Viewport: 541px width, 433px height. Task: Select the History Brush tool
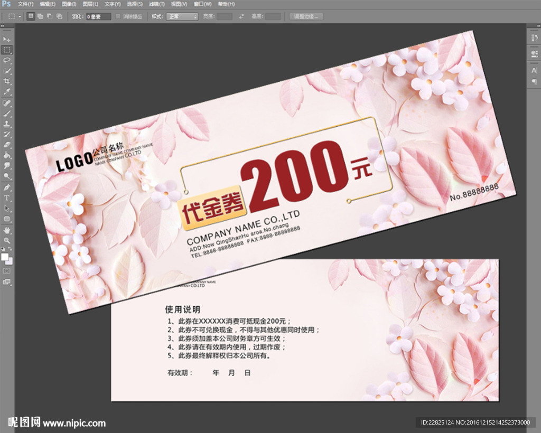click(x=6, y=134)
